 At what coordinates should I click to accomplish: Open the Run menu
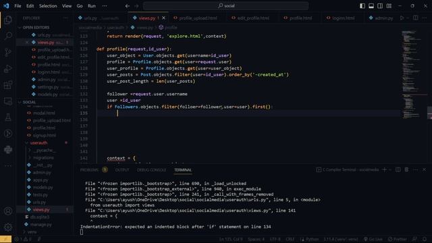(x=92, y=6)
